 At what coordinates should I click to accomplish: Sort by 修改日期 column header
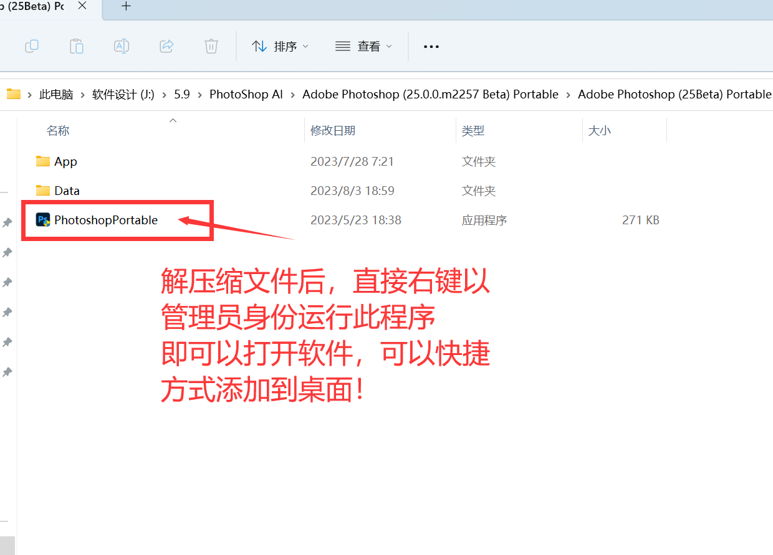point(333,131)
